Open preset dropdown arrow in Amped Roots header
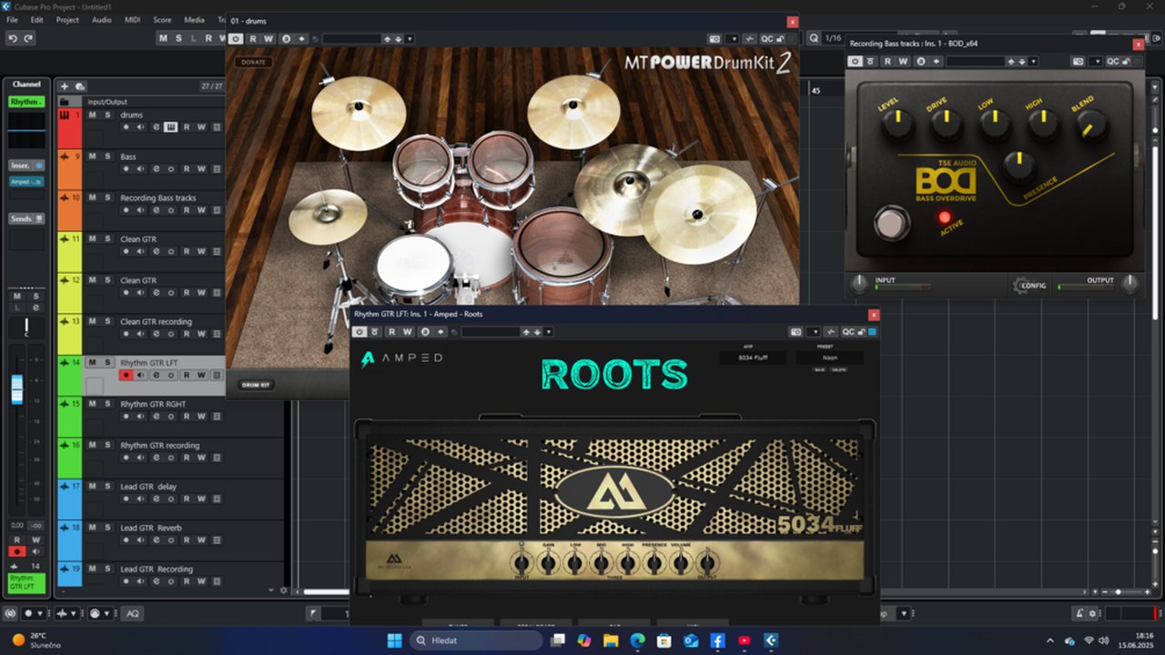This screenshot has width=1165, height=655. tap(549, 332)
